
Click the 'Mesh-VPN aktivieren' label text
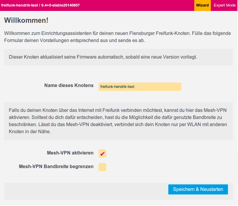[70, 153]
